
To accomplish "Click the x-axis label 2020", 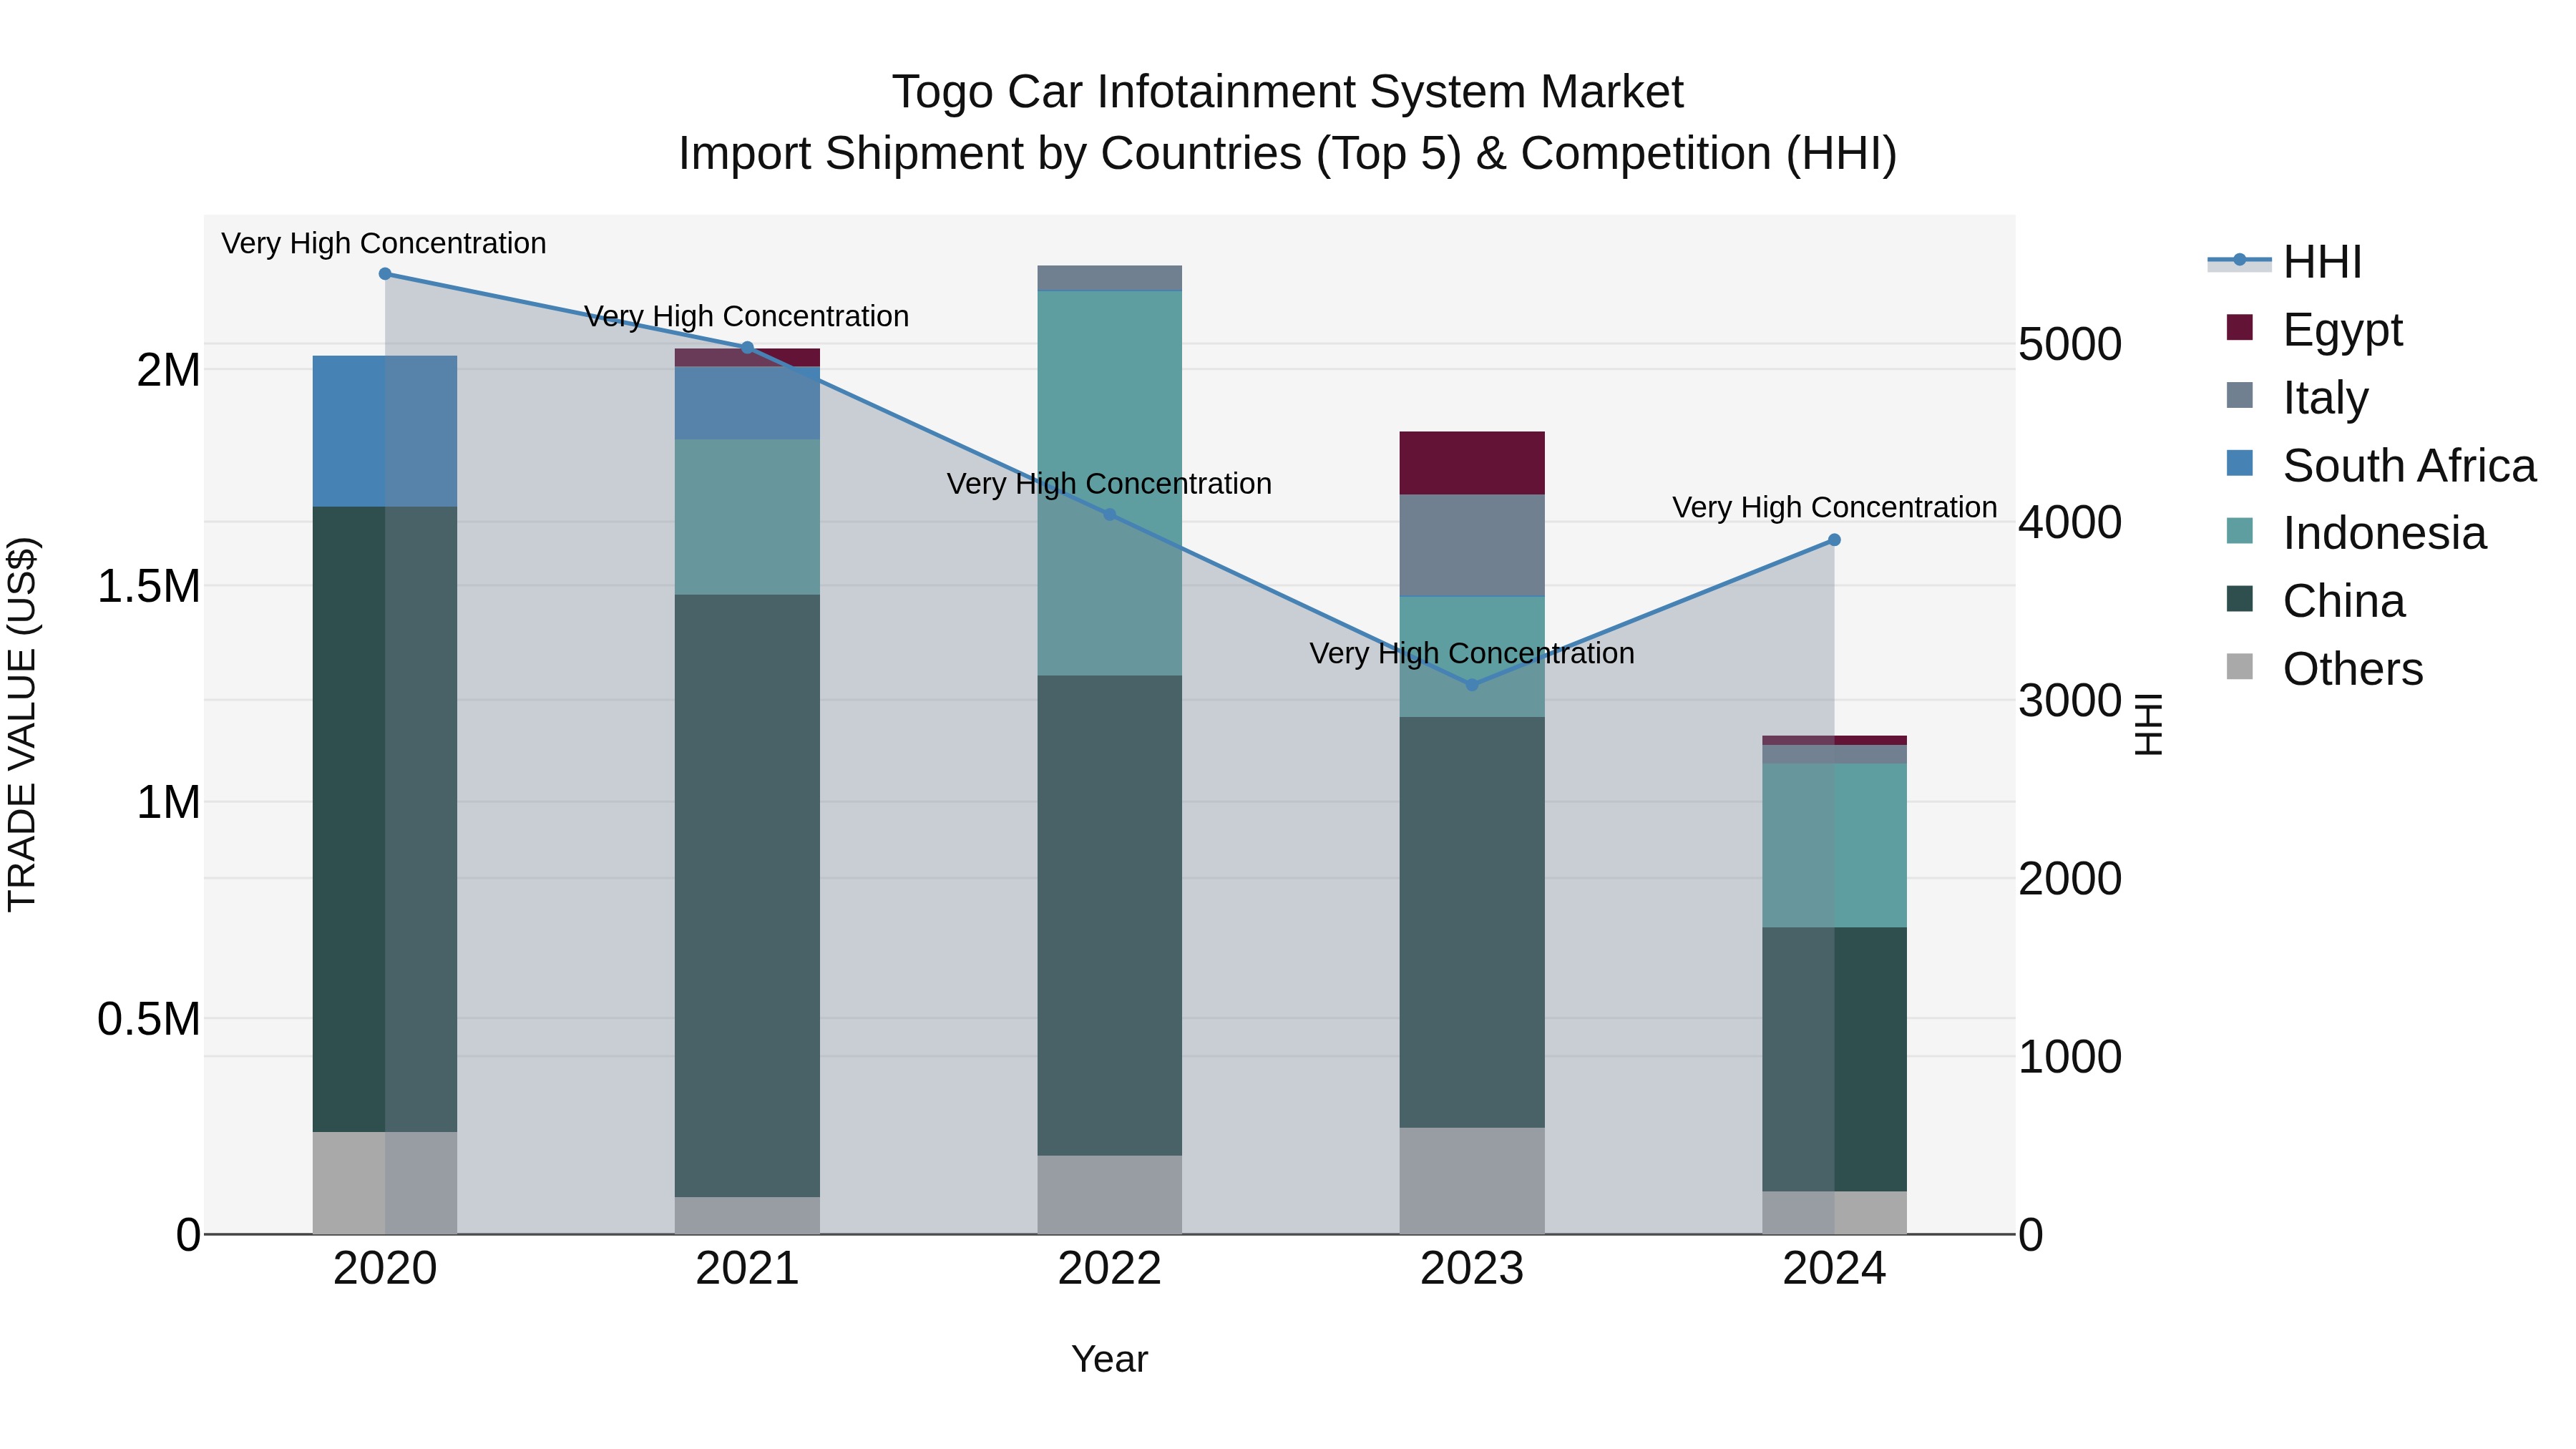I will pos(385,1269).
